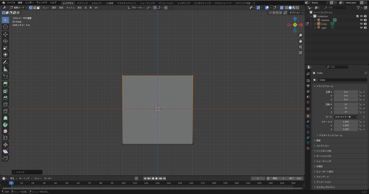Open the メッシュ menu in the header
Screen dimensions: 369x194
click(x=70, y=8)
